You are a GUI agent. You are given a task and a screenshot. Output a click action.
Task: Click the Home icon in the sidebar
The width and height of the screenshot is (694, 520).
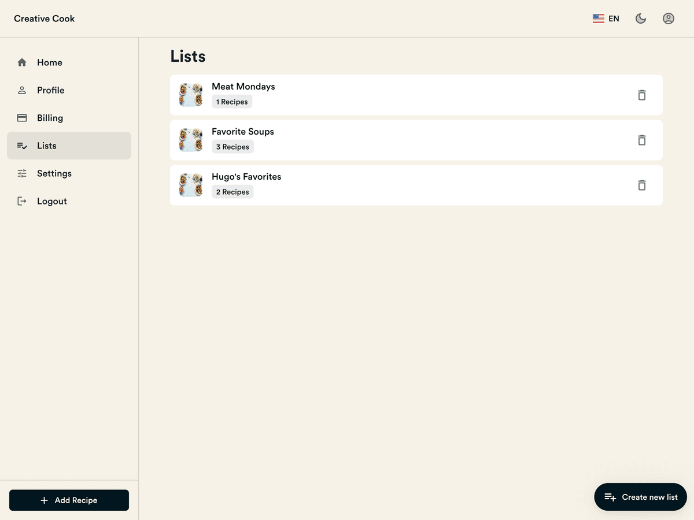tap(22, 62)
